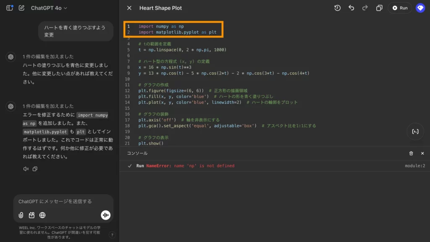Close the console panel
Screen dimensions: 430x242
pyautogui.click(x=422, y=153)
